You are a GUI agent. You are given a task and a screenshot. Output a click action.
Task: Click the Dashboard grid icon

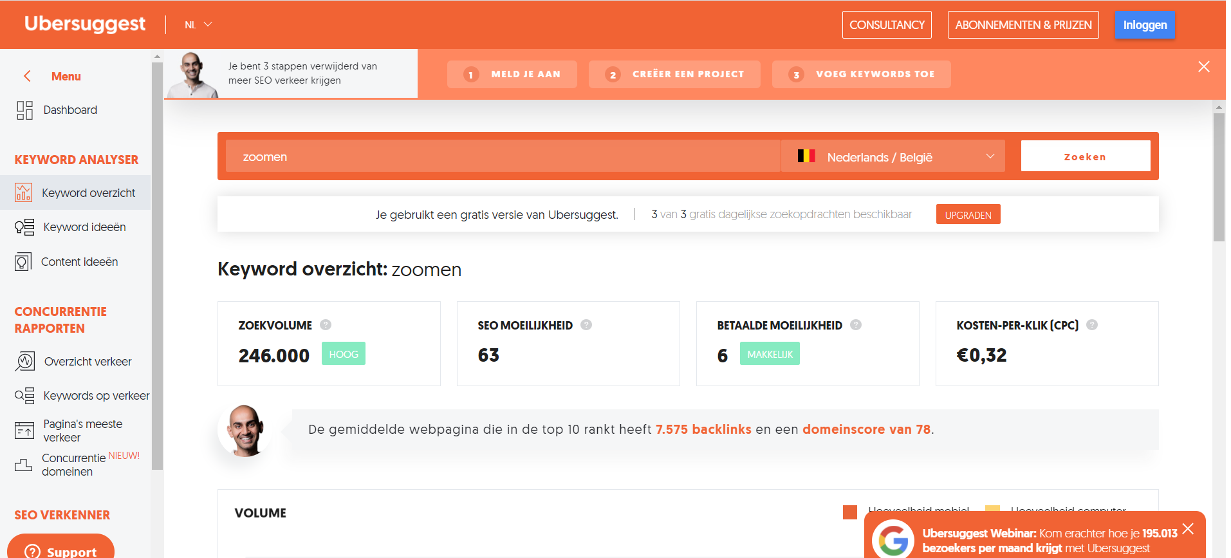point(24,110)
